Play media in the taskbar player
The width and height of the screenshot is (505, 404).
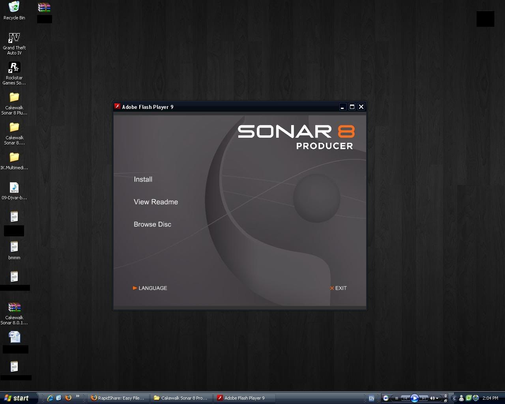415,398
